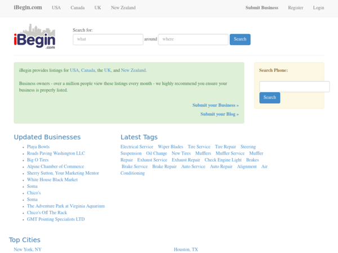Click the Search button beside the where field
The image size is (338, 253).
[240, 39]
